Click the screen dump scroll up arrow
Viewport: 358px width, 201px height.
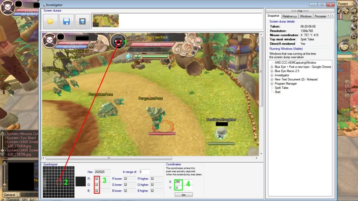coord(261,35)
